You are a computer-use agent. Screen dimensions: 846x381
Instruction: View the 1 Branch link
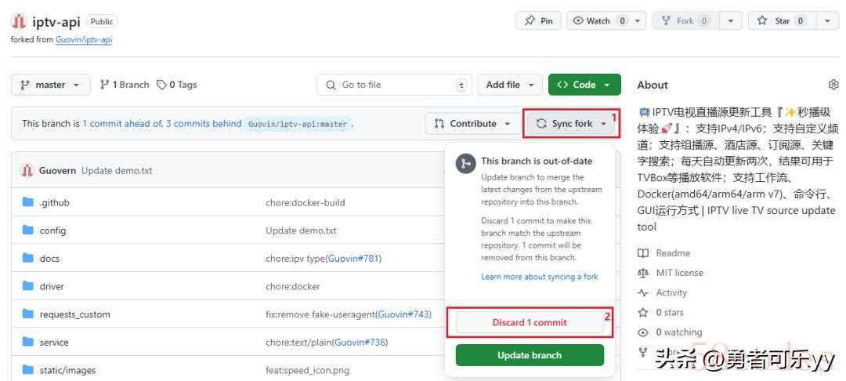click(x=125, y=85)
